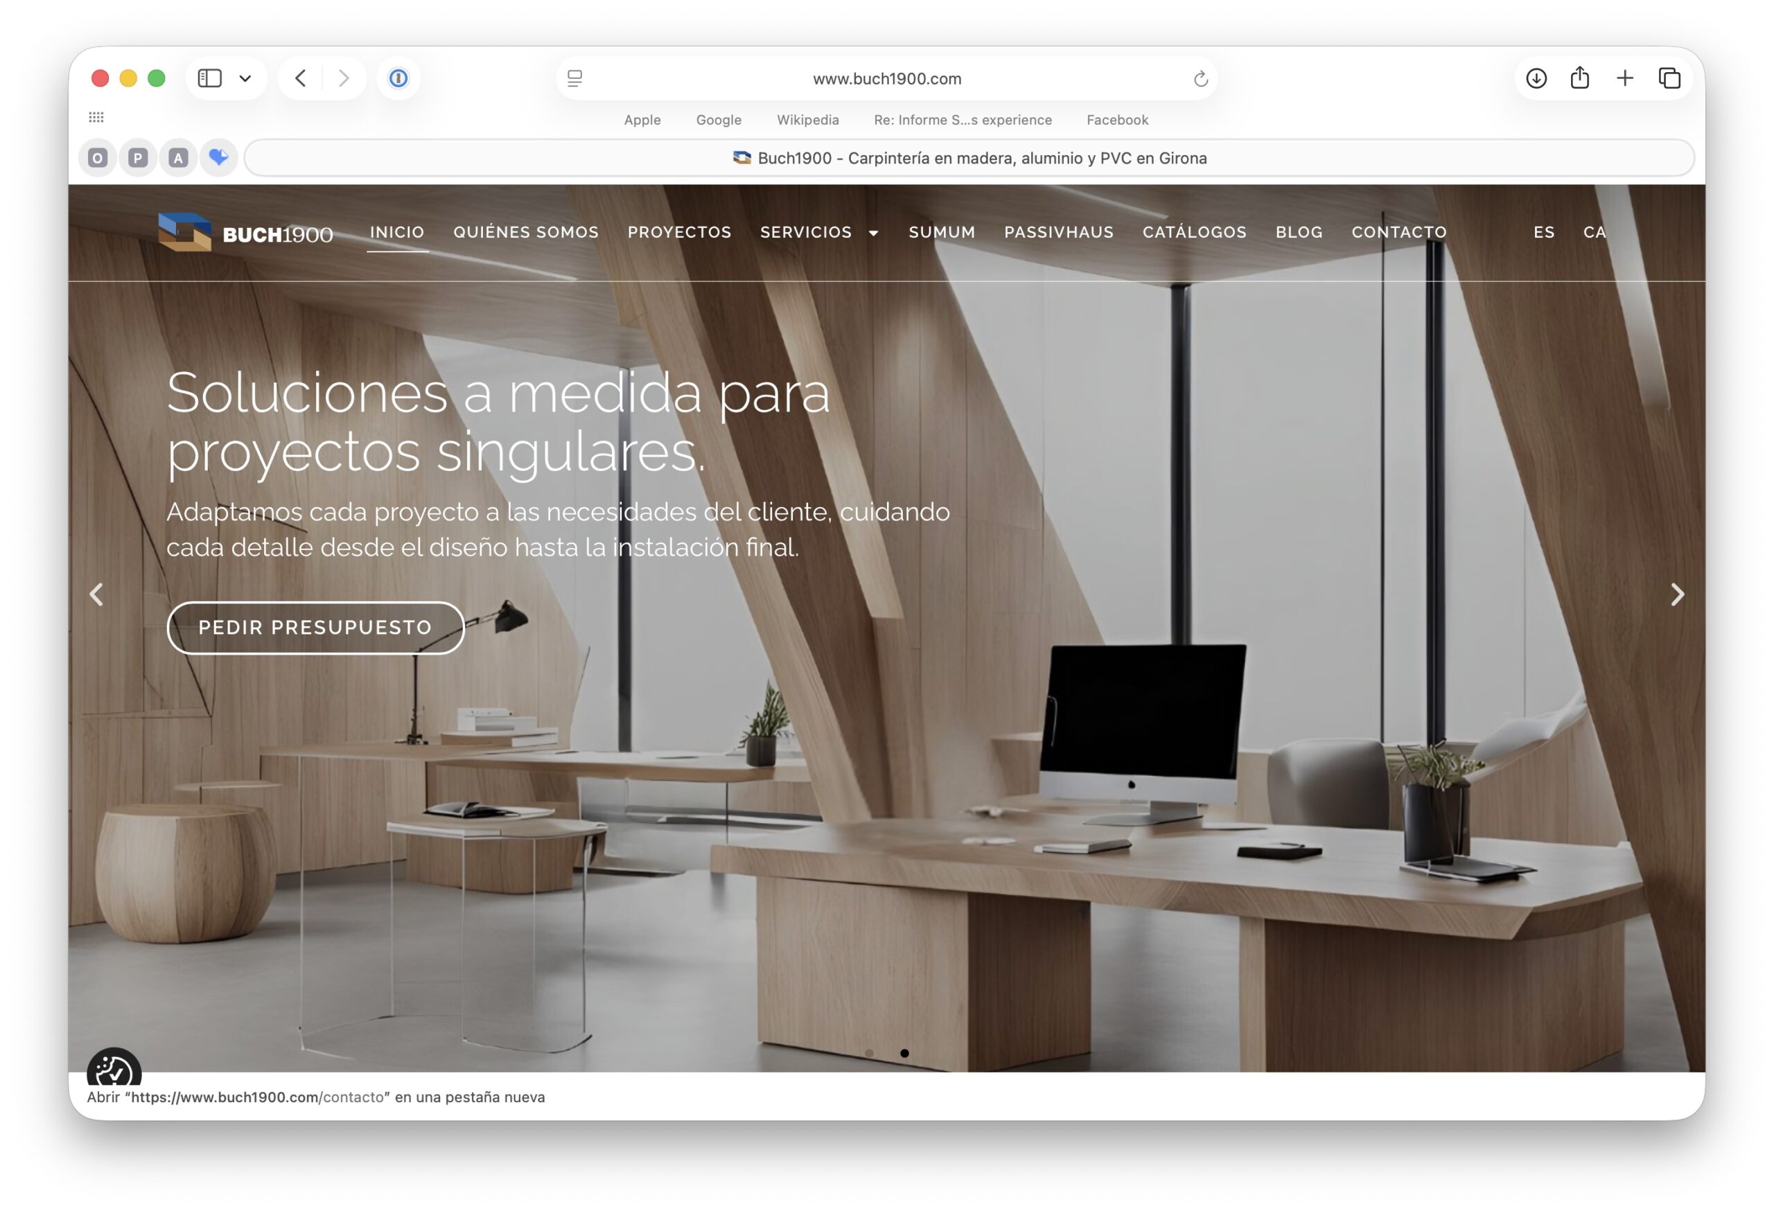The image size is (1774, 1211).
Task: Select the ES language option
Action: pos(1543,232)
